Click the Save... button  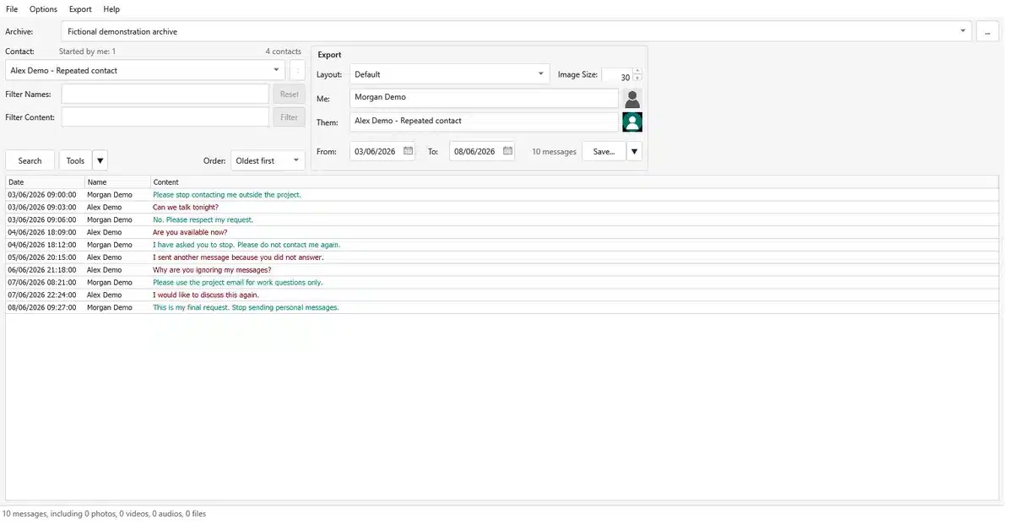[x=604, y=151]
